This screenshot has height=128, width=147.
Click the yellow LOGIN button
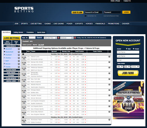tap(126, 12)
